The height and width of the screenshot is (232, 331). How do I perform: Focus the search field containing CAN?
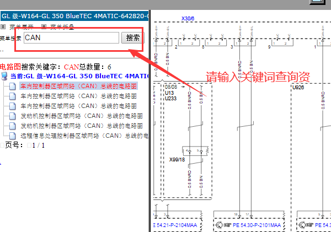(71, 38)
